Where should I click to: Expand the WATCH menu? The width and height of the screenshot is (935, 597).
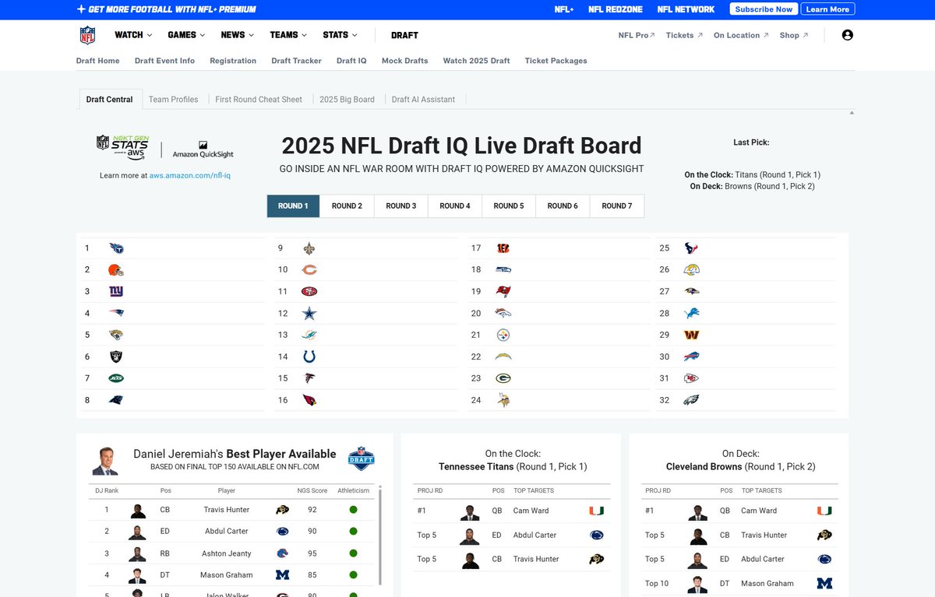pyautogui.click(x=133, y=35)
